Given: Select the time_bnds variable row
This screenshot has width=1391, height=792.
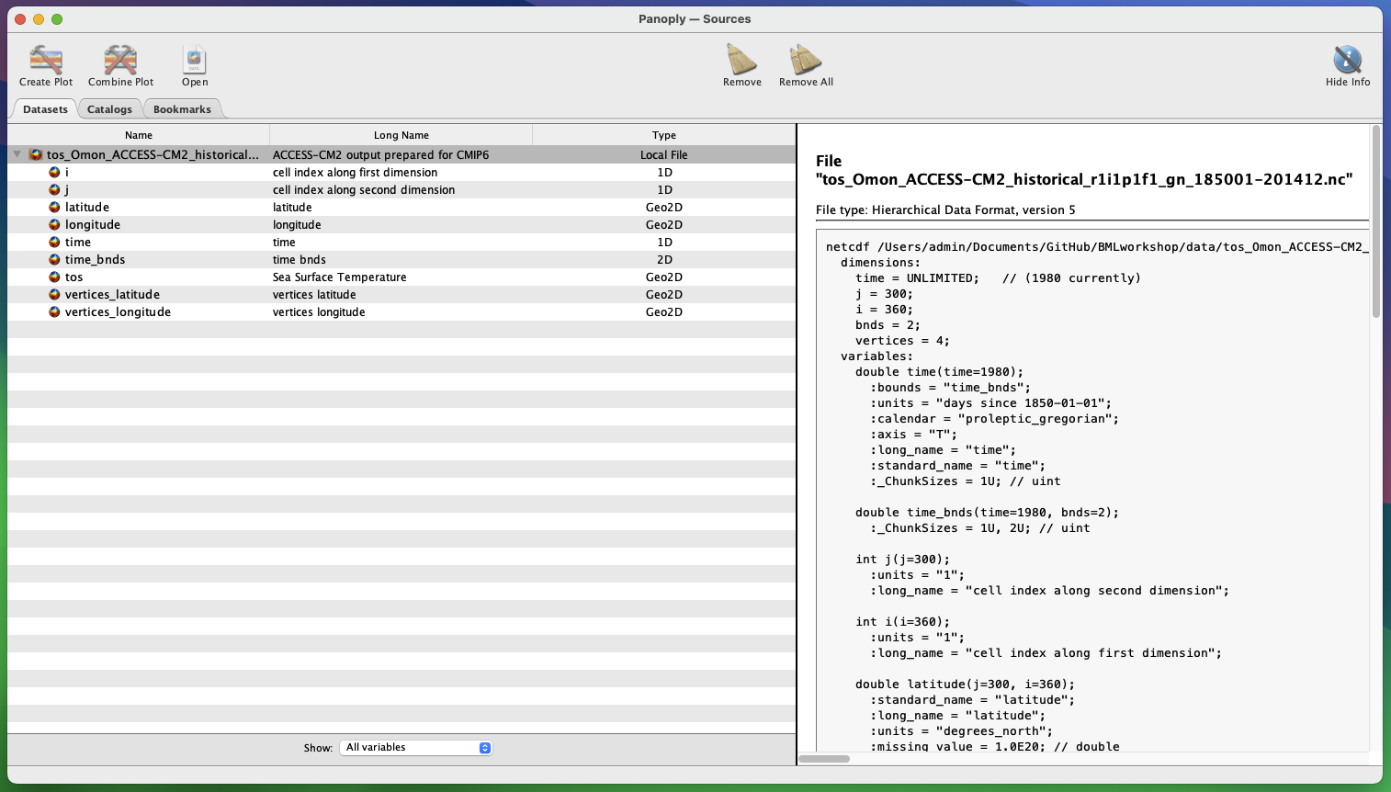Looking at the screenshot, I should pos(95,260).
